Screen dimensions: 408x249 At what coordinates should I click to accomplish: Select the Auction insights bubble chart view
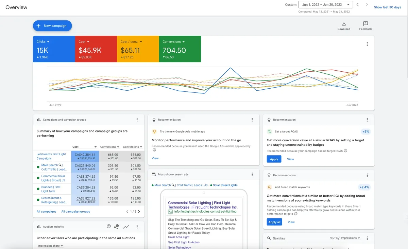point(117,227)
